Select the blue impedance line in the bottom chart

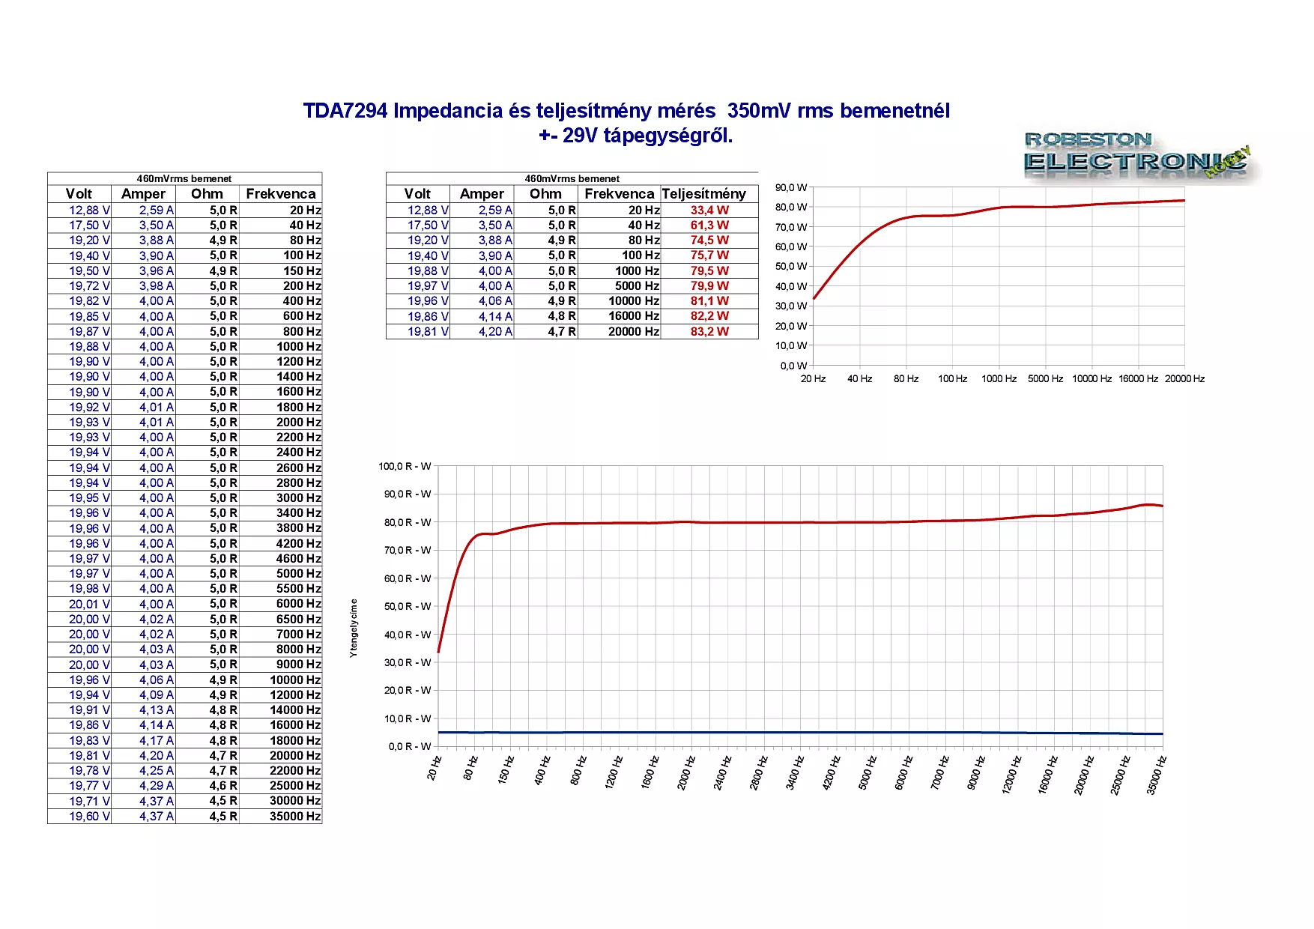click(800, 733)
